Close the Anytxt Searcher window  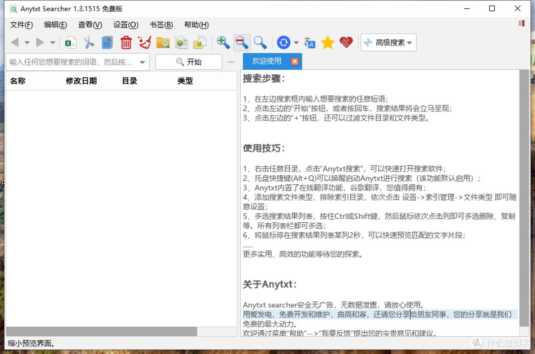(x=518, y=8)
